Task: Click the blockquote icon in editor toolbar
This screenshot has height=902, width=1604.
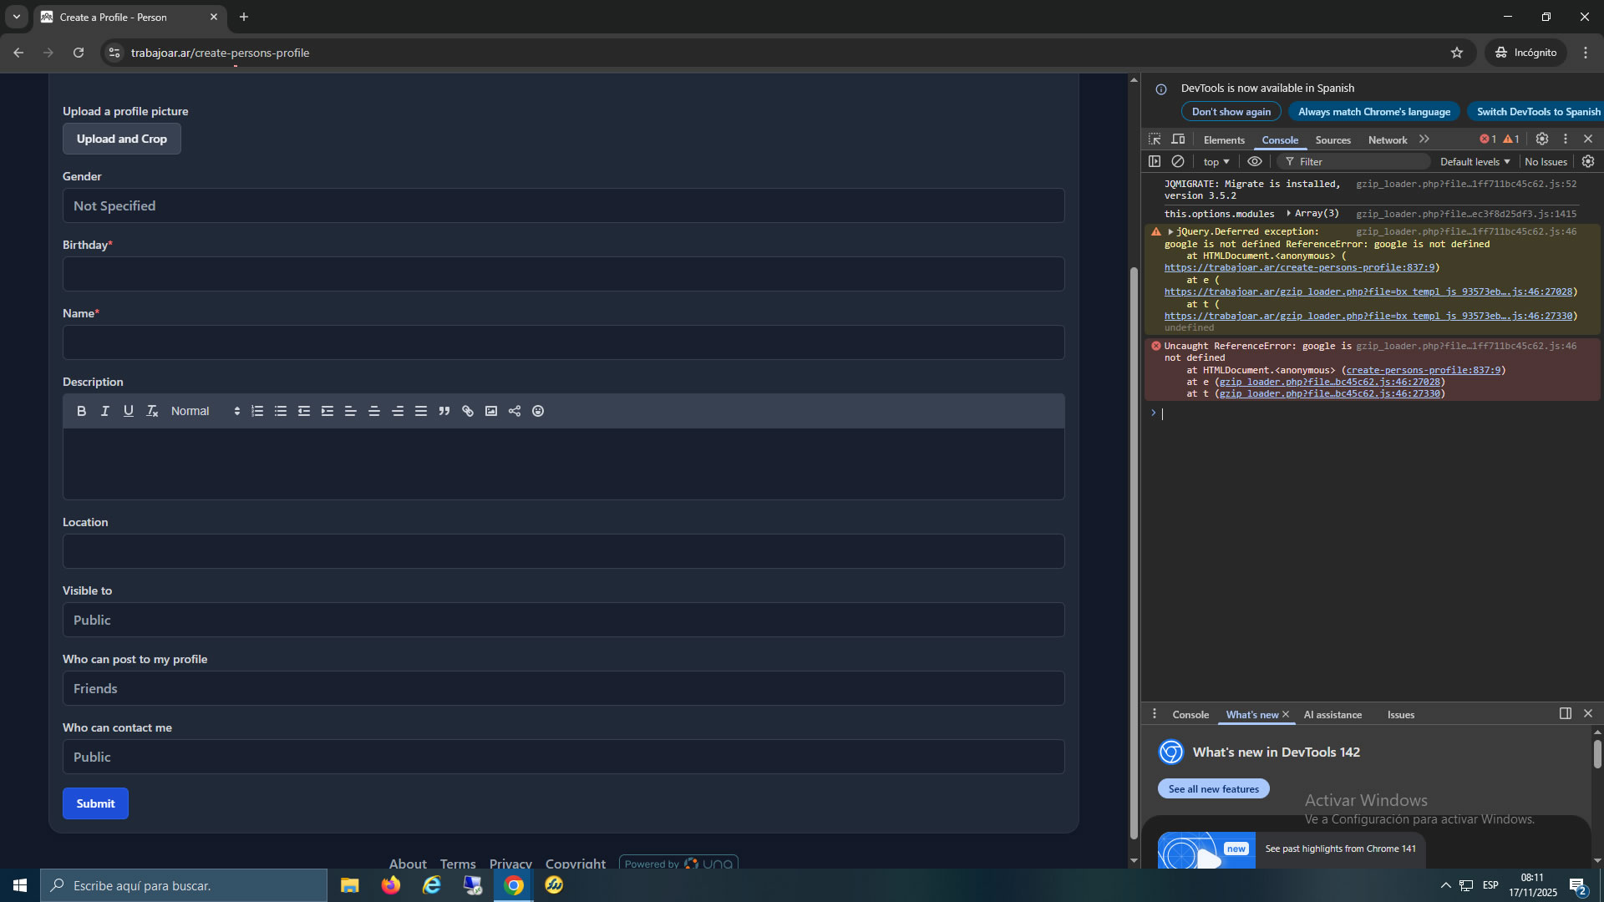Action: pos(444,411)
